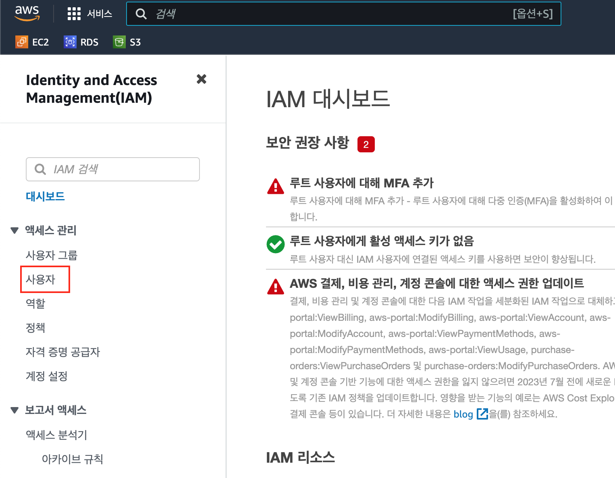Viewport: 615px width, 478px height.
Task: Go to 대시보드 in the sidebar
Action: (45, 197)
